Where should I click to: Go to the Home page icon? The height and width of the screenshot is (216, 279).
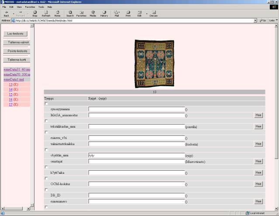(x=57, y=13)
